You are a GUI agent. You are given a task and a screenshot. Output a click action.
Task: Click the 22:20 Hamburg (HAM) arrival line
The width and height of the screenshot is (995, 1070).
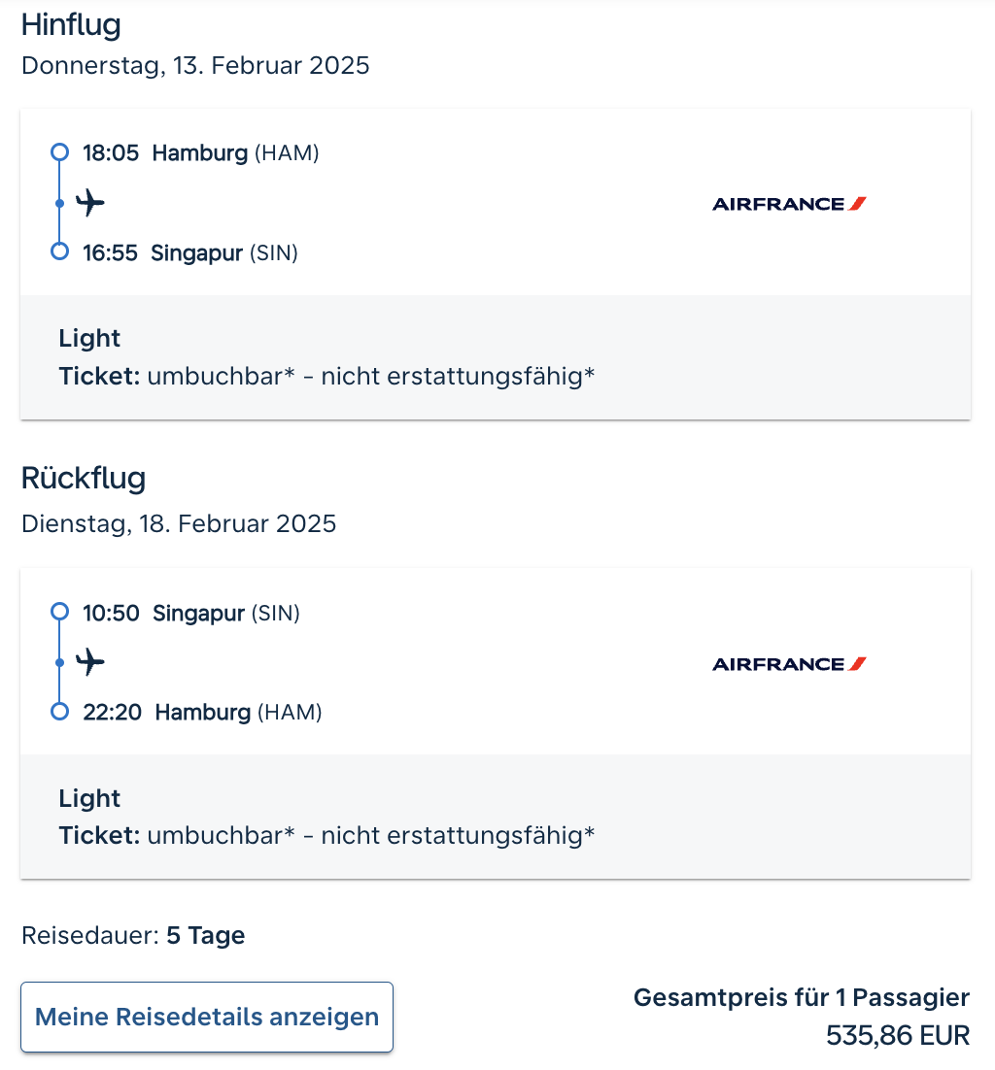point(202,713)
